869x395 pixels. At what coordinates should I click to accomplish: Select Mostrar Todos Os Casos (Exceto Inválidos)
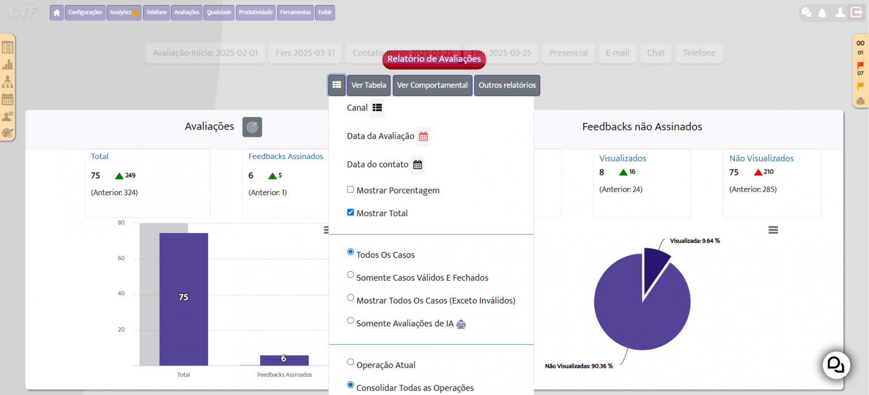pyautogui.click(x=351, y=297)
